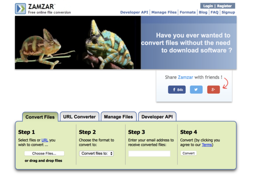This screenshot has width=253, height=178.
Task: Click the Zamzar link in share box
Action: point(186,77)
